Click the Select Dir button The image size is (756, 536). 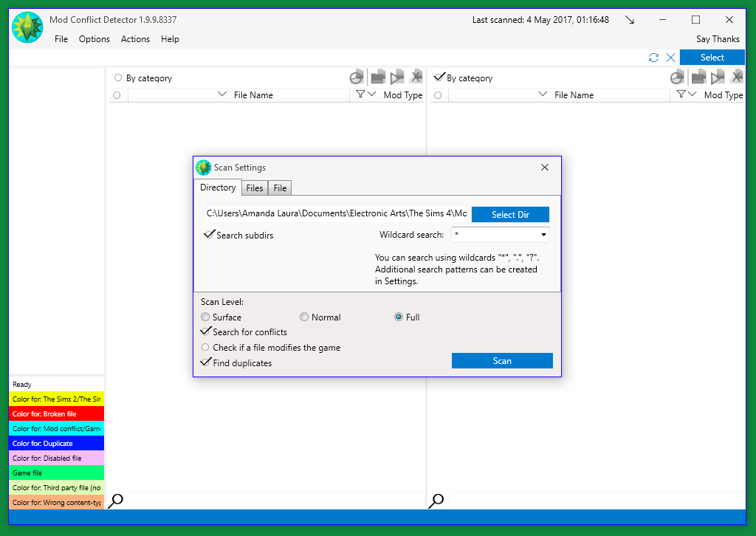click(510, 215)
